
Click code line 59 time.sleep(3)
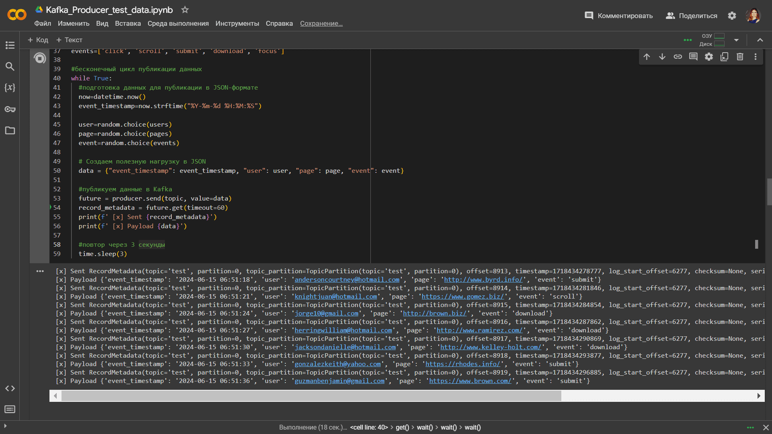103,254
